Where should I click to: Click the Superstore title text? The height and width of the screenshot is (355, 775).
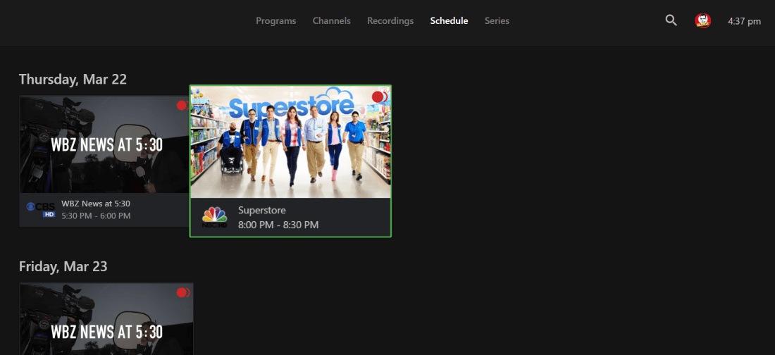click(x=262, y=210)
